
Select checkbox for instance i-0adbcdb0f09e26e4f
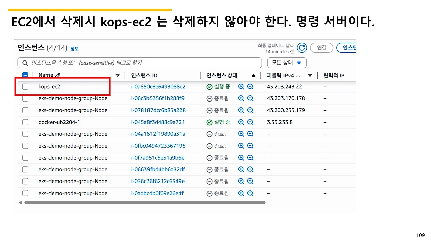[x=25, y=193]
